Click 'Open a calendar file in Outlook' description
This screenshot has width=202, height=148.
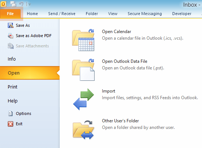tap(143, 38)
